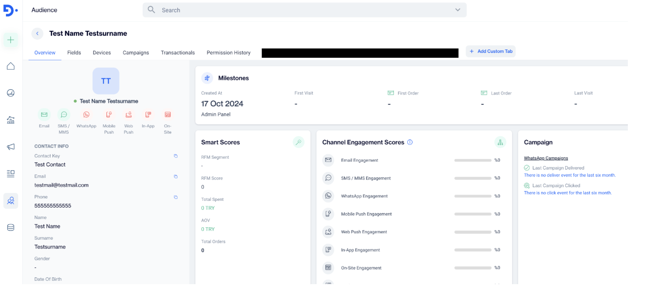646x292 pixels.
Task: Click the Dengage logo in sidebar
Action: [10, 10]
